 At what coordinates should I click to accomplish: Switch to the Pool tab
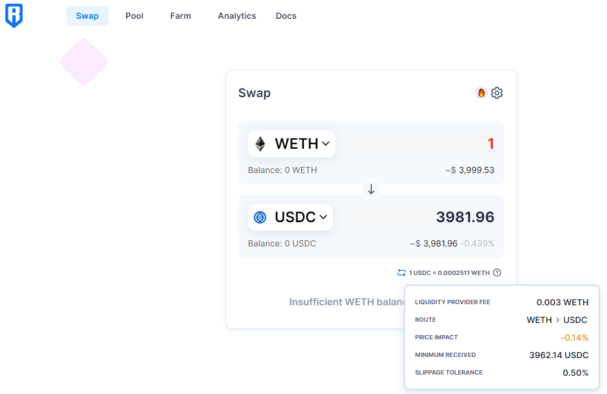tap(134, 16)
